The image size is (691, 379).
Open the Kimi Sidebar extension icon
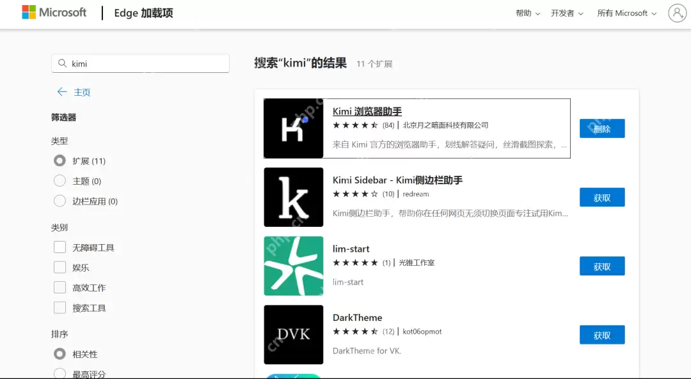pos(293,197)
